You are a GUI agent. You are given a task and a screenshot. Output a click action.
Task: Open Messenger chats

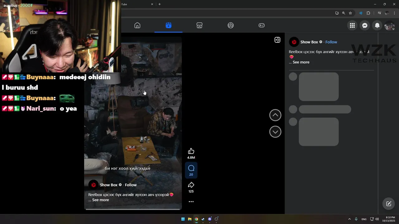click(x=365, y=26)
